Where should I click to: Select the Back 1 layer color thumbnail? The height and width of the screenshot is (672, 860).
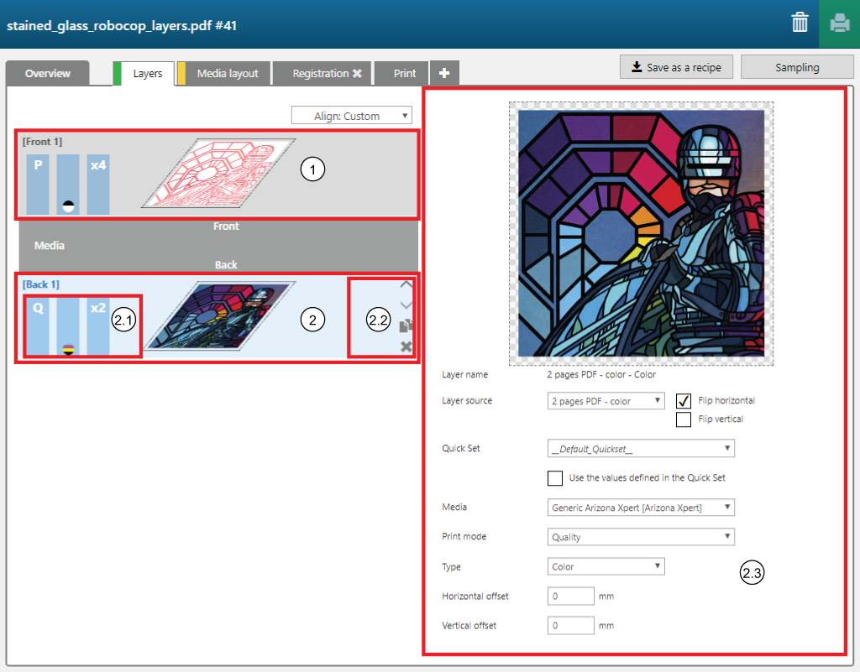(x=218, y=315)
